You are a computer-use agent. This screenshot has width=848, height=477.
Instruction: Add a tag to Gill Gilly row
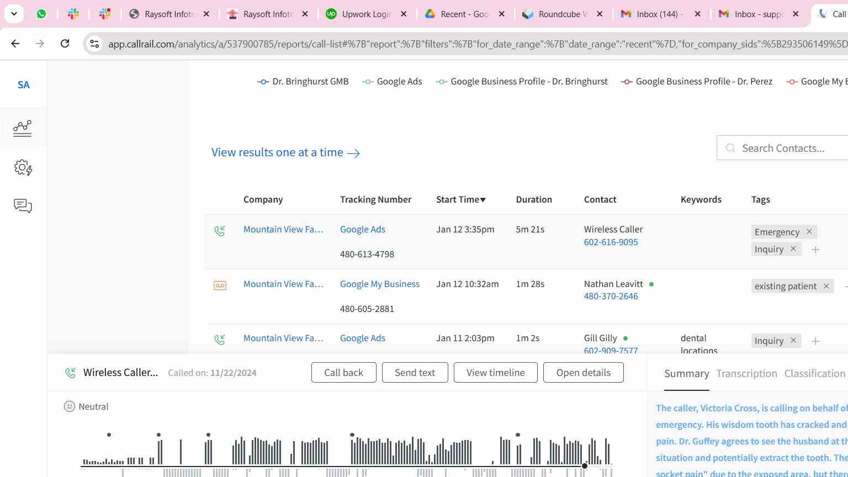815,341
